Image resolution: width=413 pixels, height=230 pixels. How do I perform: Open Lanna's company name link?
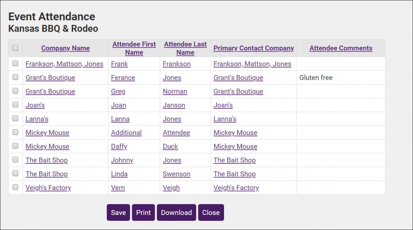37,119
